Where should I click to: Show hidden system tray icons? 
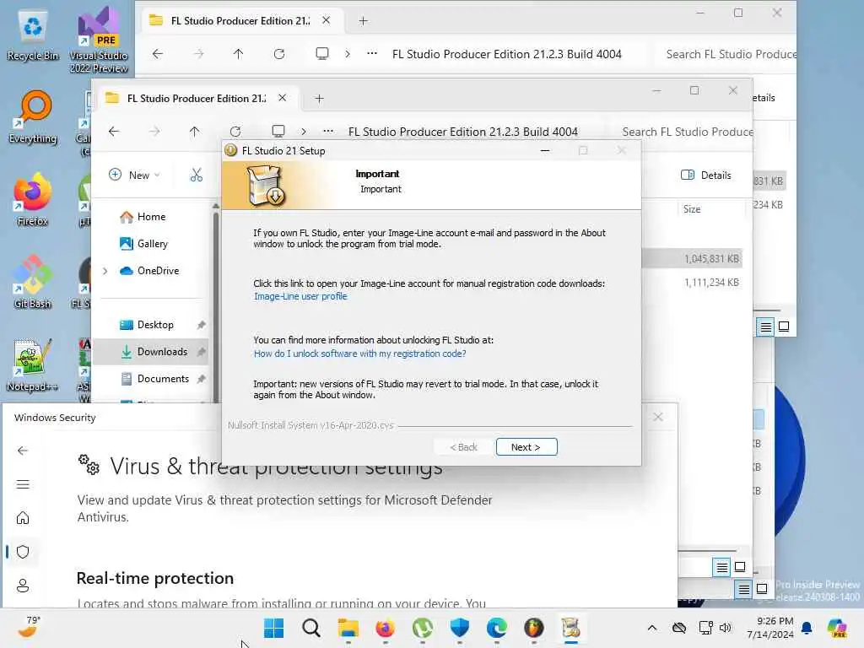tap(652, 628)
